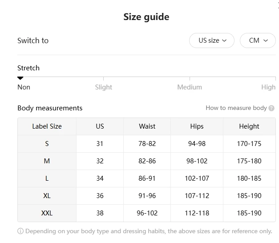Select the Slight stretch level label
The width and height of the screenshot is (279, 243).
click(x=103, y=87)
